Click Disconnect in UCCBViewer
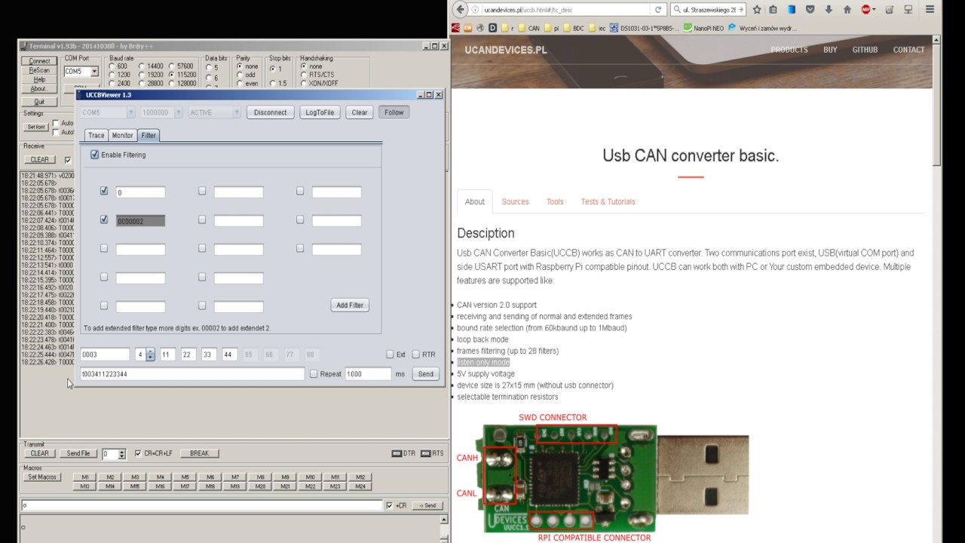This screenshot has width=965, height=543. [270, 112]
